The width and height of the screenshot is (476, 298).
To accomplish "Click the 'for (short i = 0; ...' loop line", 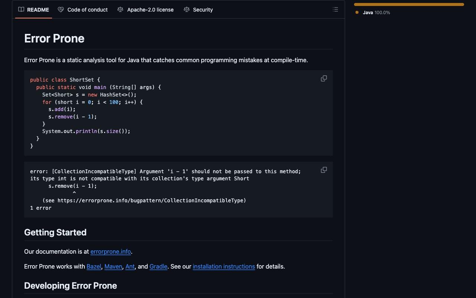I will 93,102.
